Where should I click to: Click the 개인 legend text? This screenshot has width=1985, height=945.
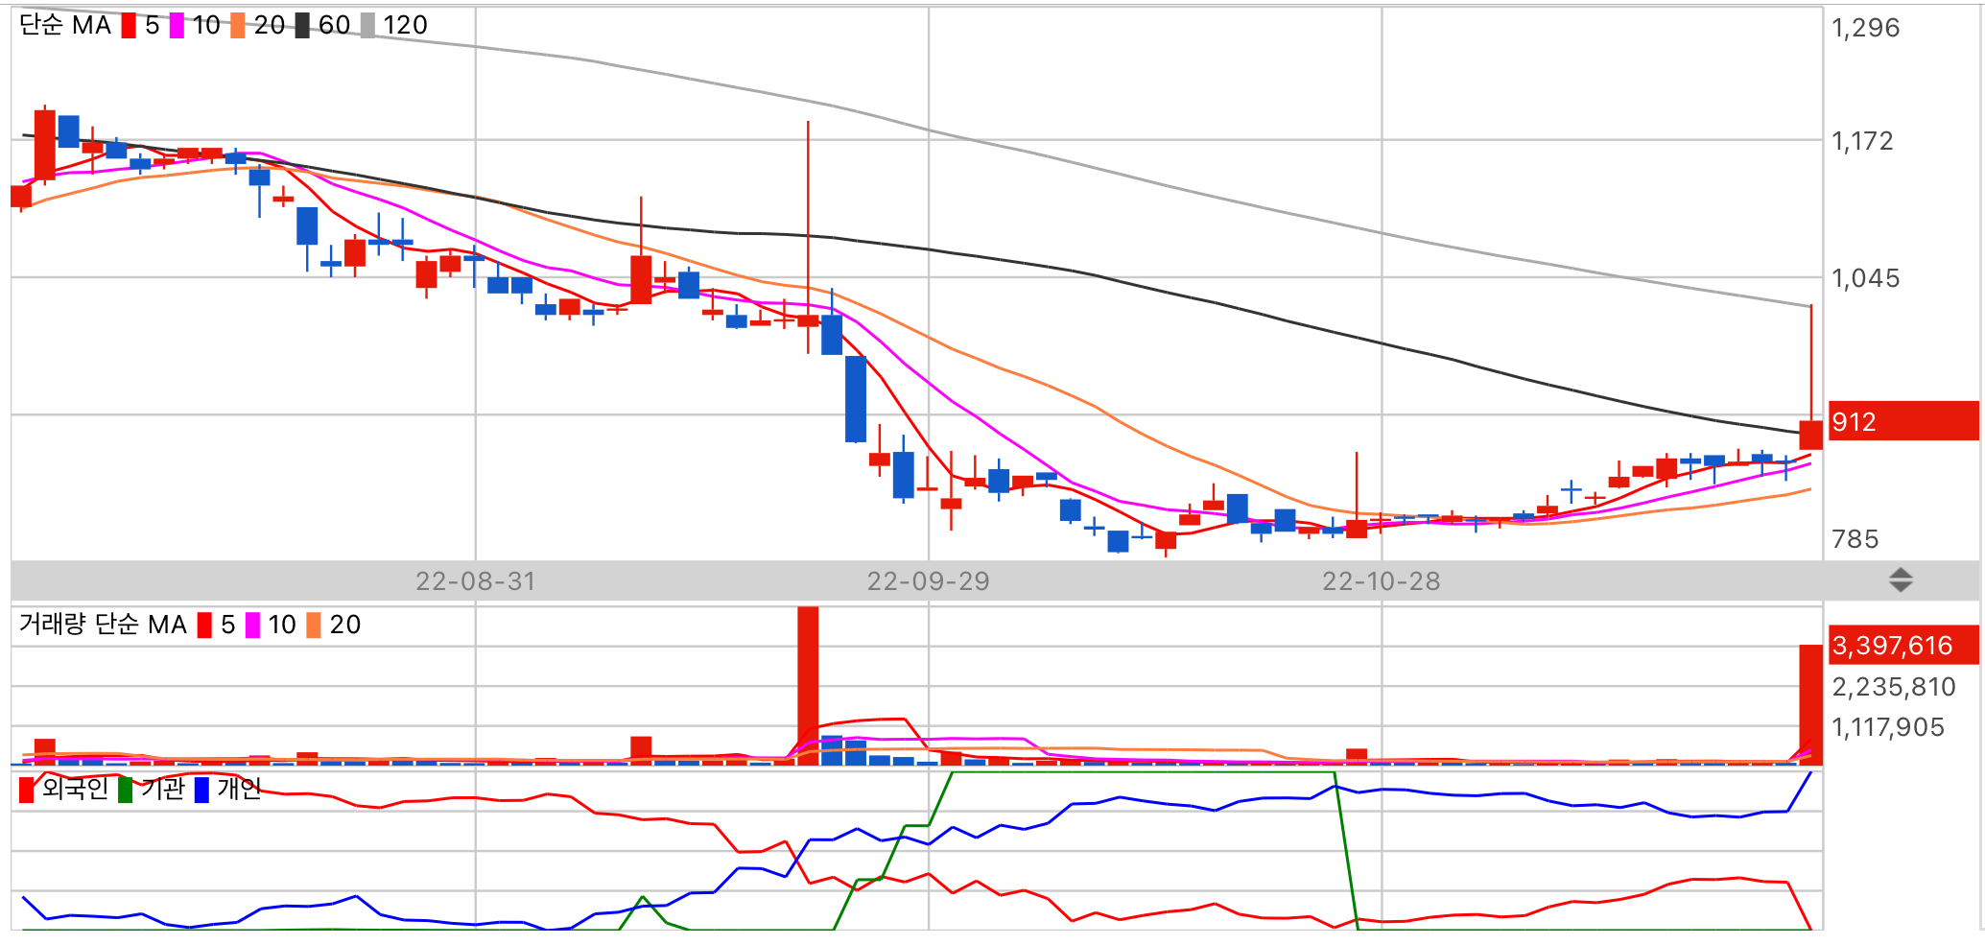(239, 789)
